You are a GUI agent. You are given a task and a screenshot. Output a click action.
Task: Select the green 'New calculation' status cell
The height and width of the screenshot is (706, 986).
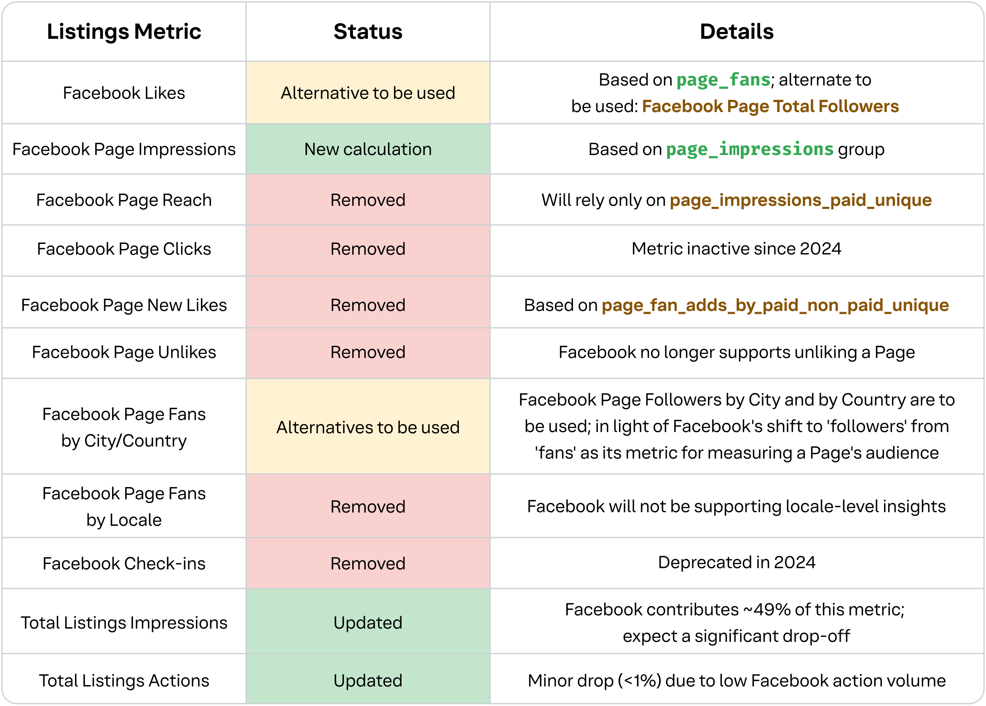click(368, 150)
